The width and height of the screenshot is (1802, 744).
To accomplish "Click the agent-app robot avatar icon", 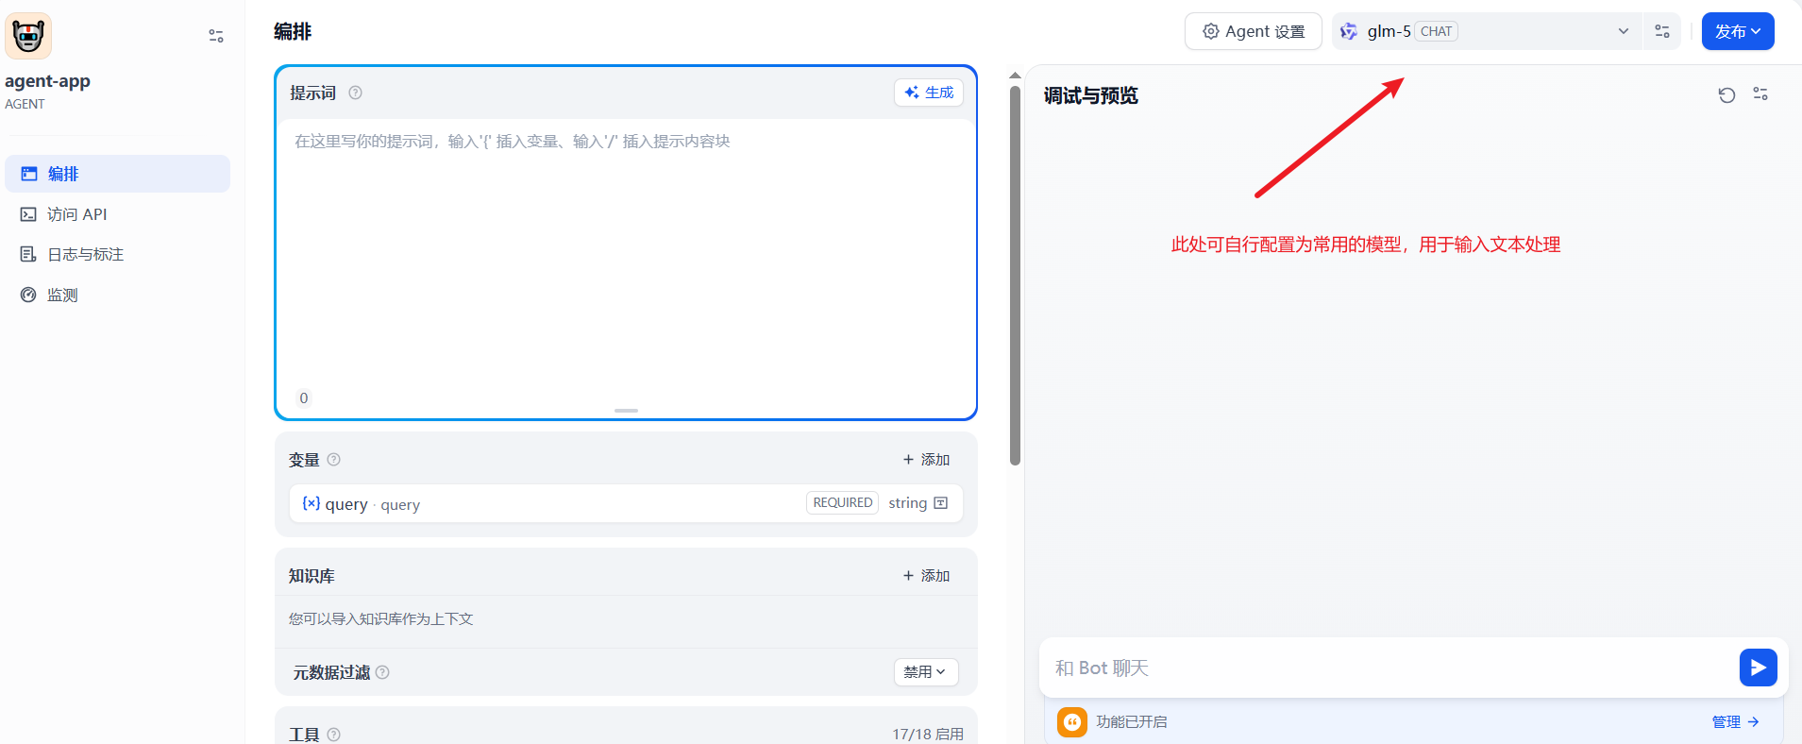I will click(28, 36).
